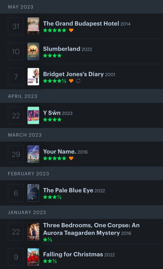The width and height of the screenshot is (163, 269).
Task: Open the Falling for Christmas poster
Action: pos(33,257)
